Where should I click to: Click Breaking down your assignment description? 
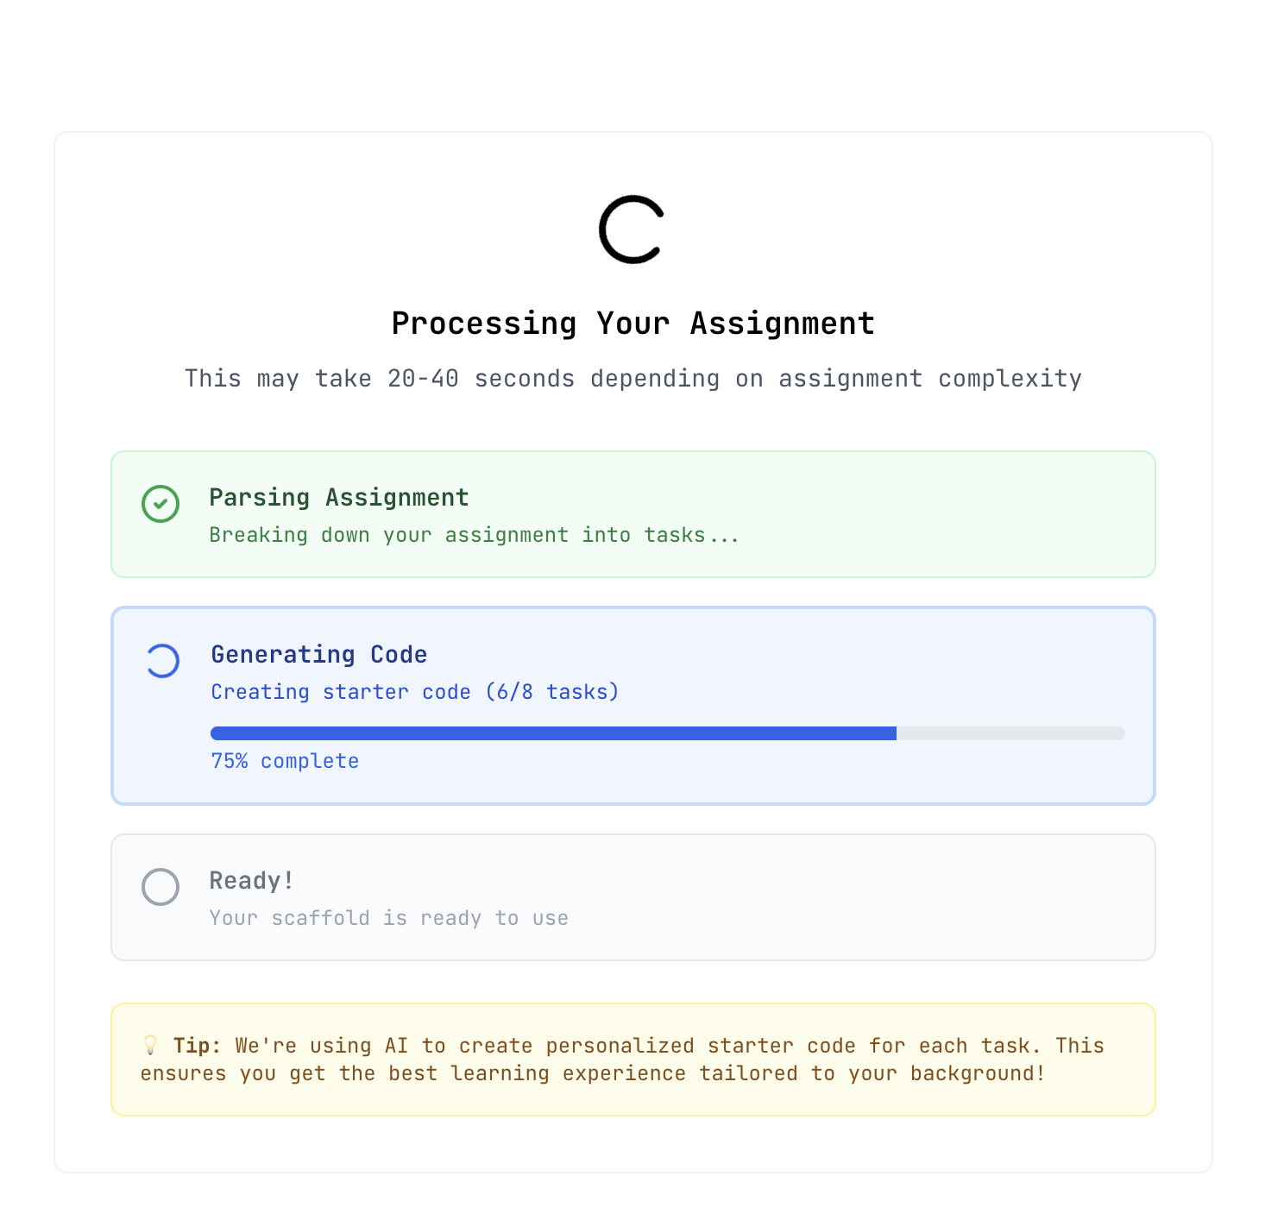(x=474, y=535)
